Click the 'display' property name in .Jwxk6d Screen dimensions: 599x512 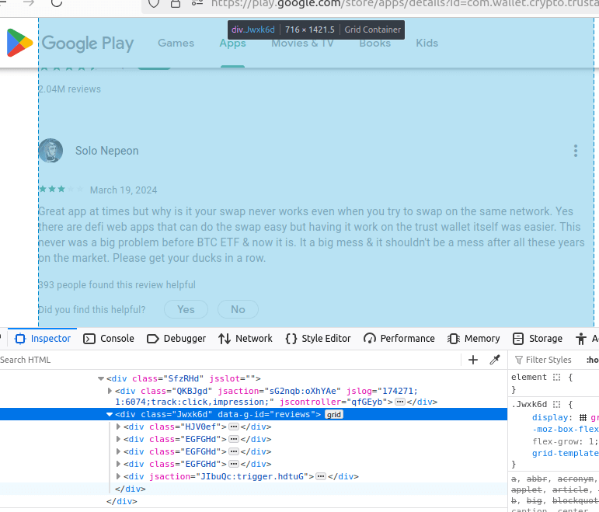(550, 418)
